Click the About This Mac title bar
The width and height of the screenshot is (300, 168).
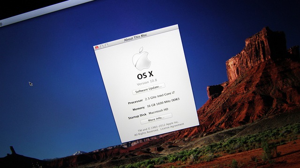pos(136,37)
